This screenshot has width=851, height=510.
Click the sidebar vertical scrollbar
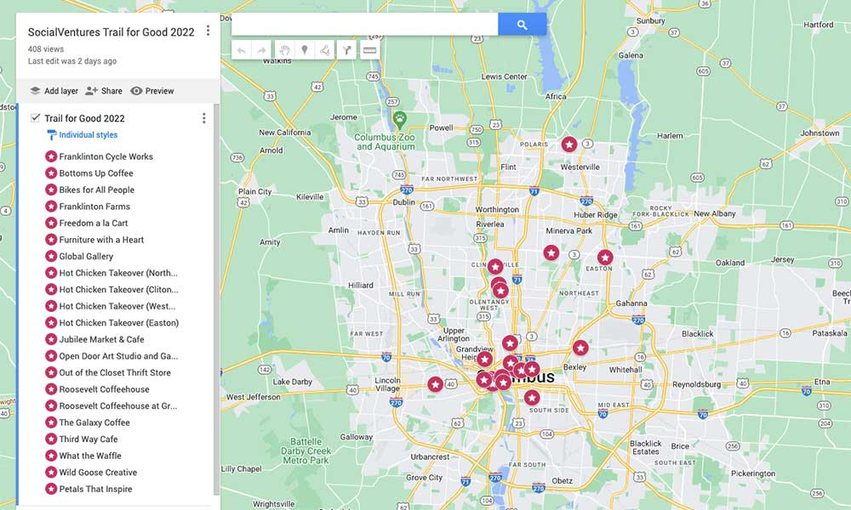tap(217, 298)
